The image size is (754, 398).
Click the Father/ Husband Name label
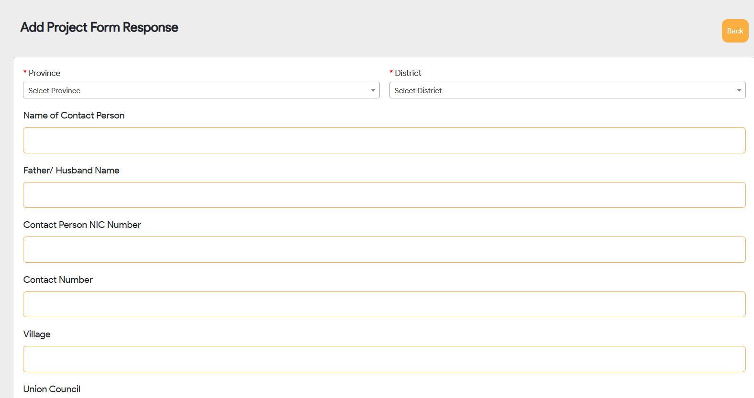pyautogui.click(x=71, y=171)
